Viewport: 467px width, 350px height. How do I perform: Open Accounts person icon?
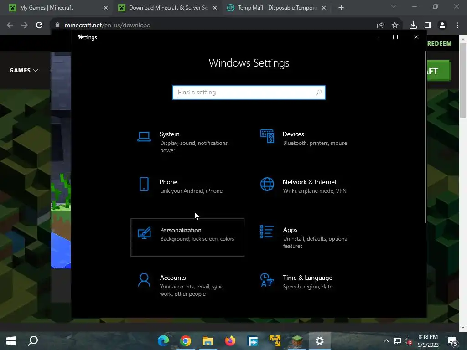click(144, 280)
